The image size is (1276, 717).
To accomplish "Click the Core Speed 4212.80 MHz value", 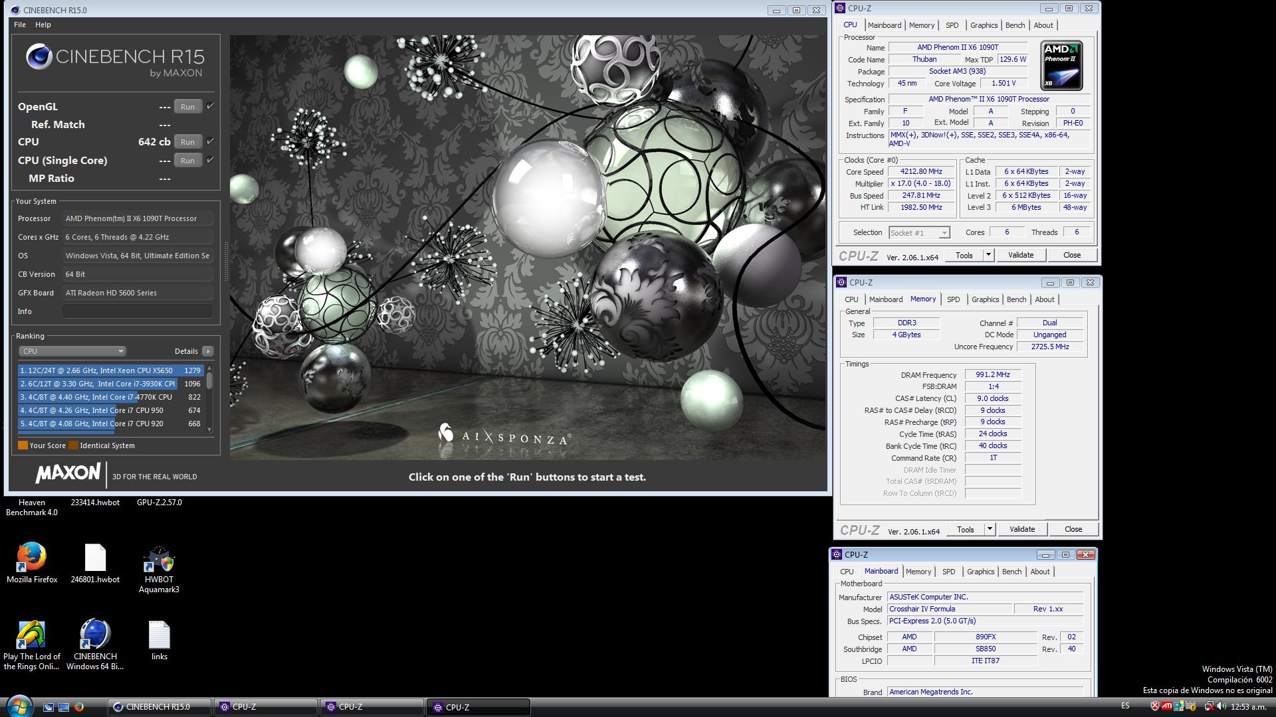I will point(921,171).
